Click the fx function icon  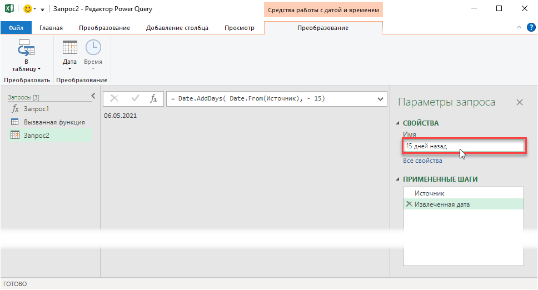154,98
